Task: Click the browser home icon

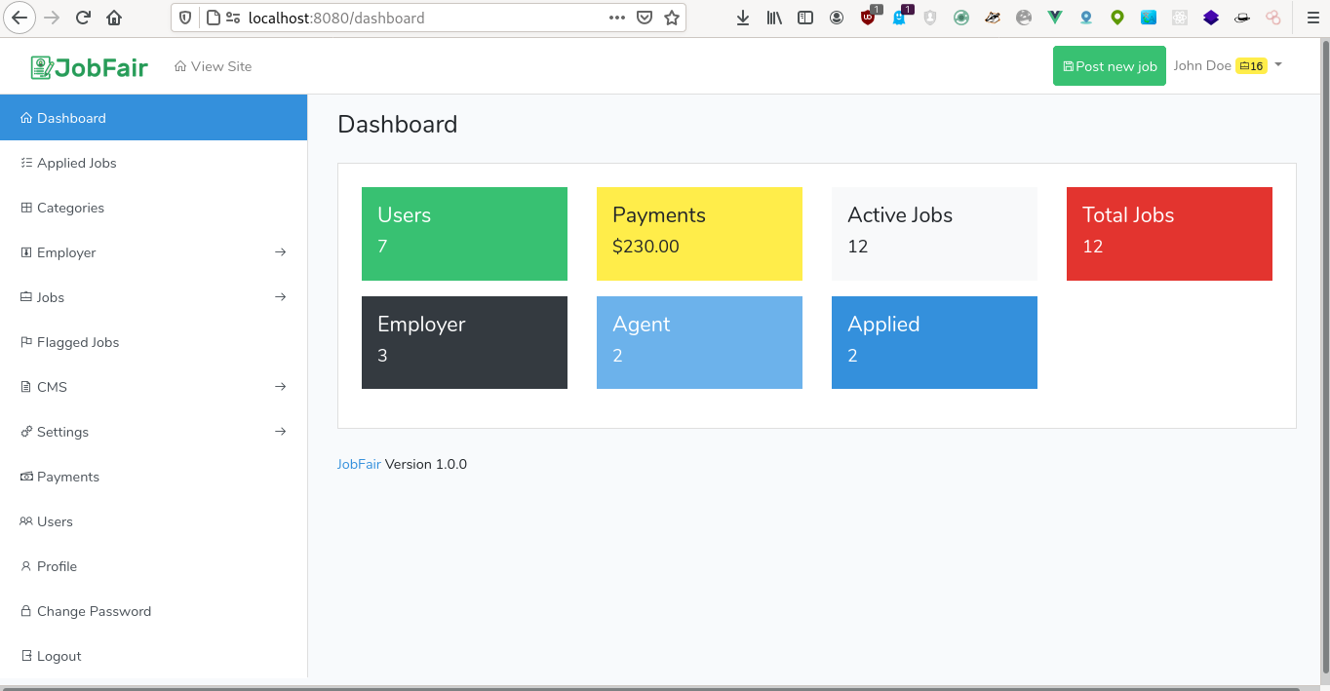Action: (114, 18)
